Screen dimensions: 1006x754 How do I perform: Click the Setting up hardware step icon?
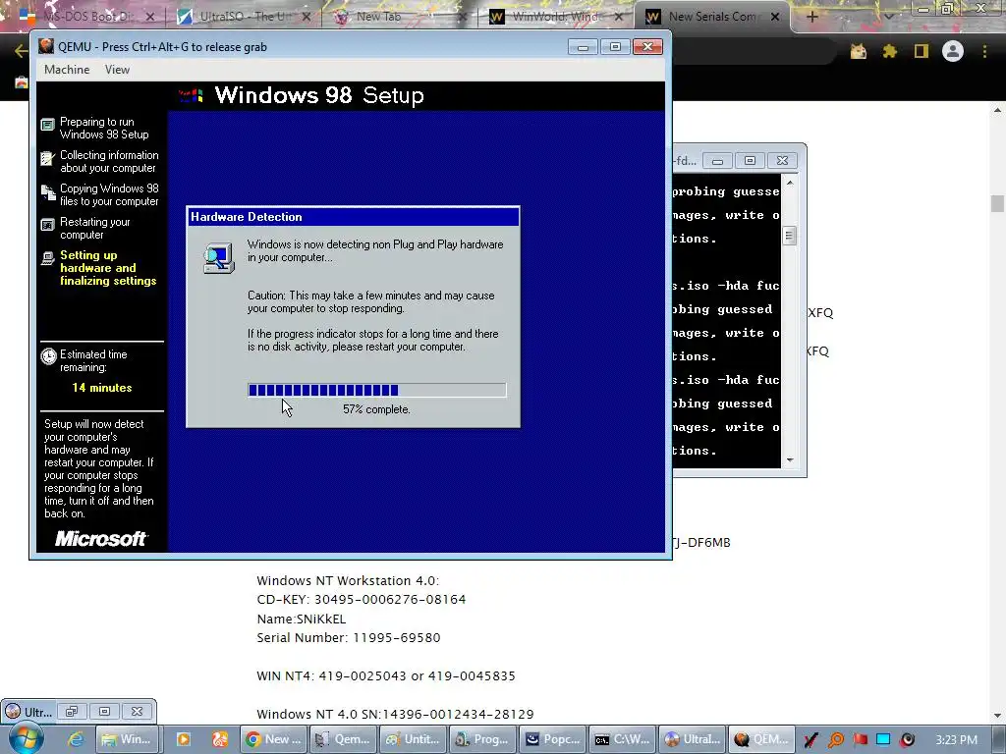pyautogui.click(x=48, y=258)
